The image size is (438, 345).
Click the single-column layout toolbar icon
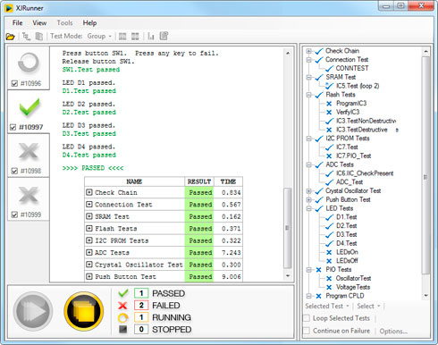(122, 37)
